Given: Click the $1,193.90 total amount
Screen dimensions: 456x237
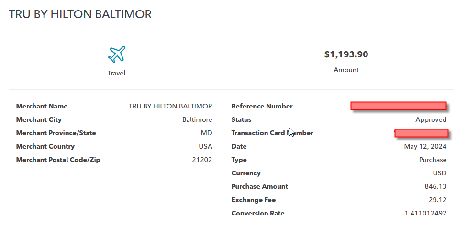Looking at the screenshot, I should pos(346,54).
